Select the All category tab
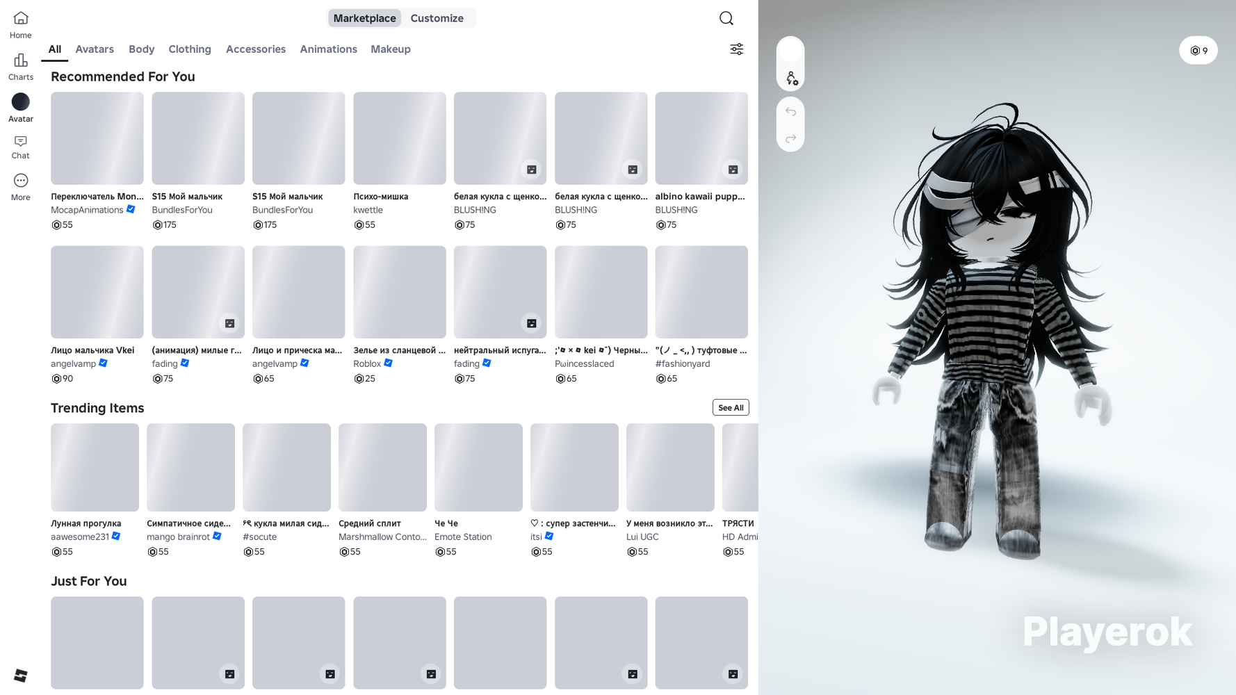 pyautogui.click(x=55, y=49)
